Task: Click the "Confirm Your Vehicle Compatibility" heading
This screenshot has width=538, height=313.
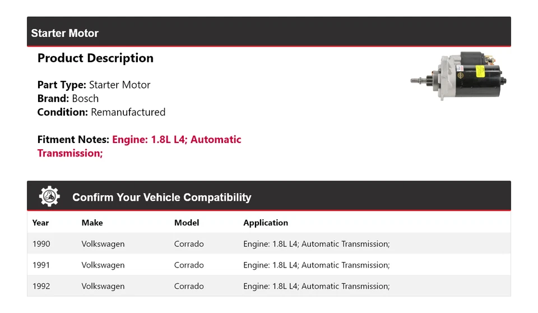Action: (161, 197)
